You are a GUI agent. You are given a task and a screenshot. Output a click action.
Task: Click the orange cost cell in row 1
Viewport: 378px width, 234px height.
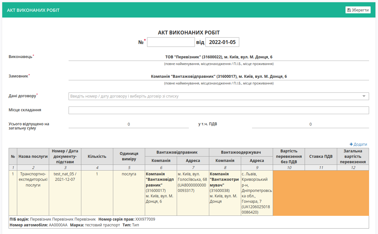pyautogui.click(x=321, y=193)
